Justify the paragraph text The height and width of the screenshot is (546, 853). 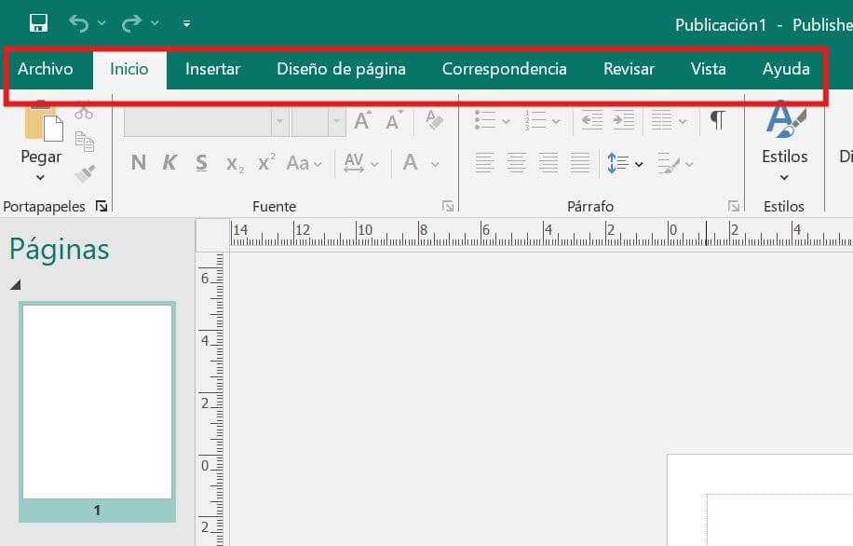[x=580, y=163]
